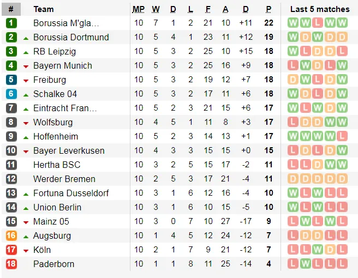Click the grey rank 11 position badge

pos(11,165)
